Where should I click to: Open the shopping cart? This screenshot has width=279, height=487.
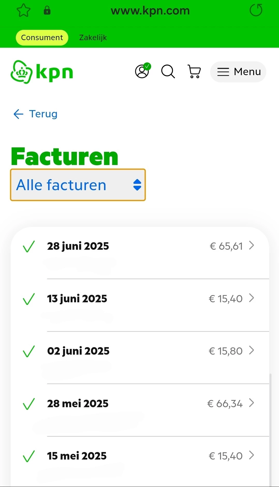[194, 71]
